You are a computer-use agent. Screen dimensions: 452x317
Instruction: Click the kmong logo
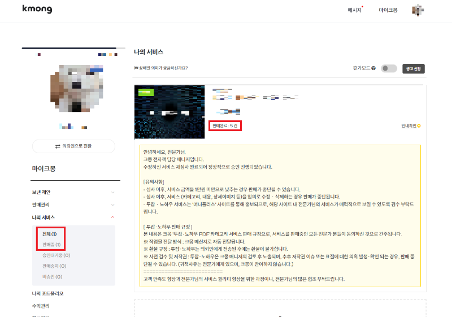click(x=37, y=9)
